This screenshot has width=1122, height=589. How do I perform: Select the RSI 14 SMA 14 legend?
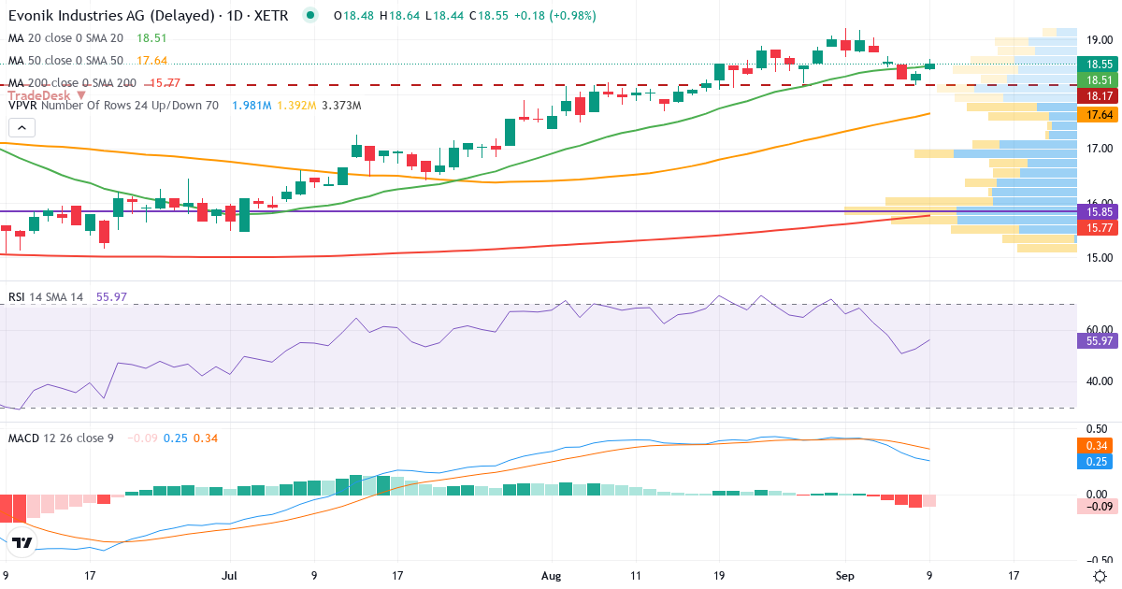click(x=46, y=296)
